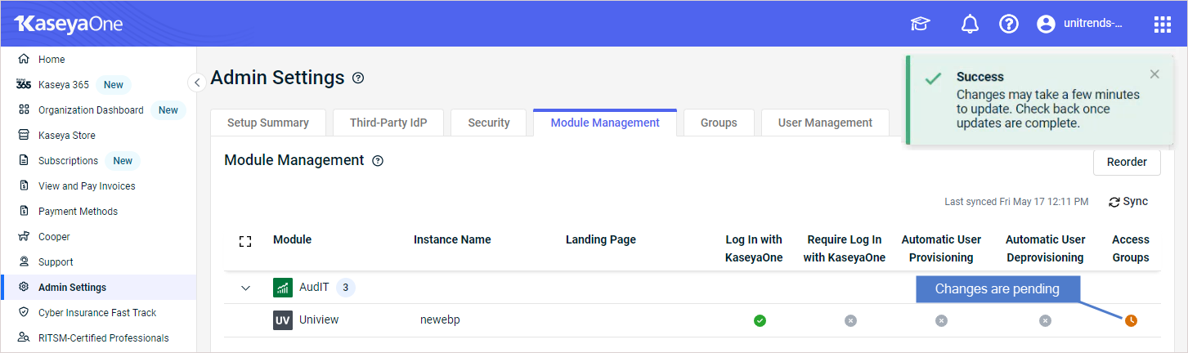
Task: Open Kaseya Store in the sidebar
Action: 67,136
